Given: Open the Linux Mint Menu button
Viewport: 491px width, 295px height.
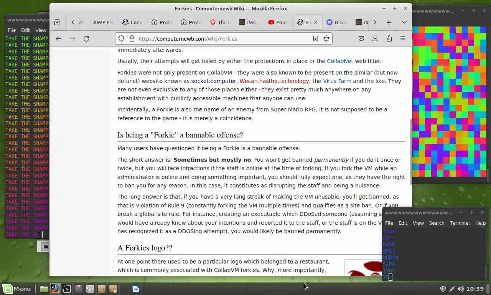Looking at the screenshot, I should coord(17,289).
